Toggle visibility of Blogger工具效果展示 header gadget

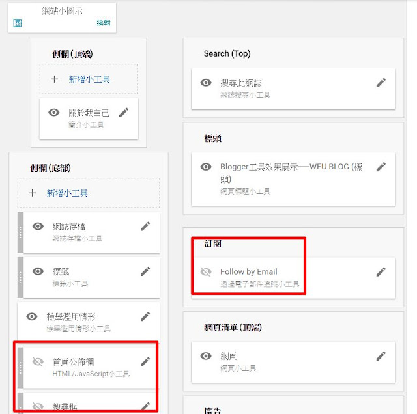click(206, 167)
